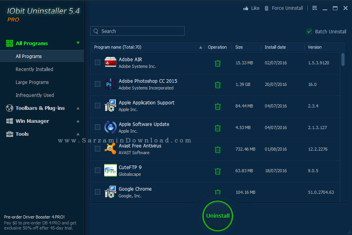
Task: Expand the Win Manager section arrow
Action: tap(78, 121)
